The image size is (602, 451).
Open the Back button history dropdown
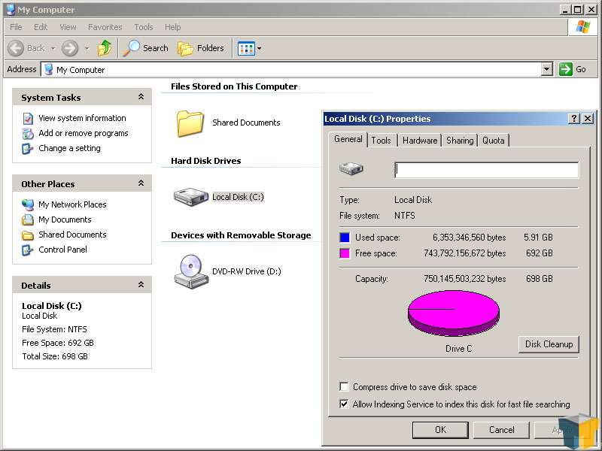point(53,49)
